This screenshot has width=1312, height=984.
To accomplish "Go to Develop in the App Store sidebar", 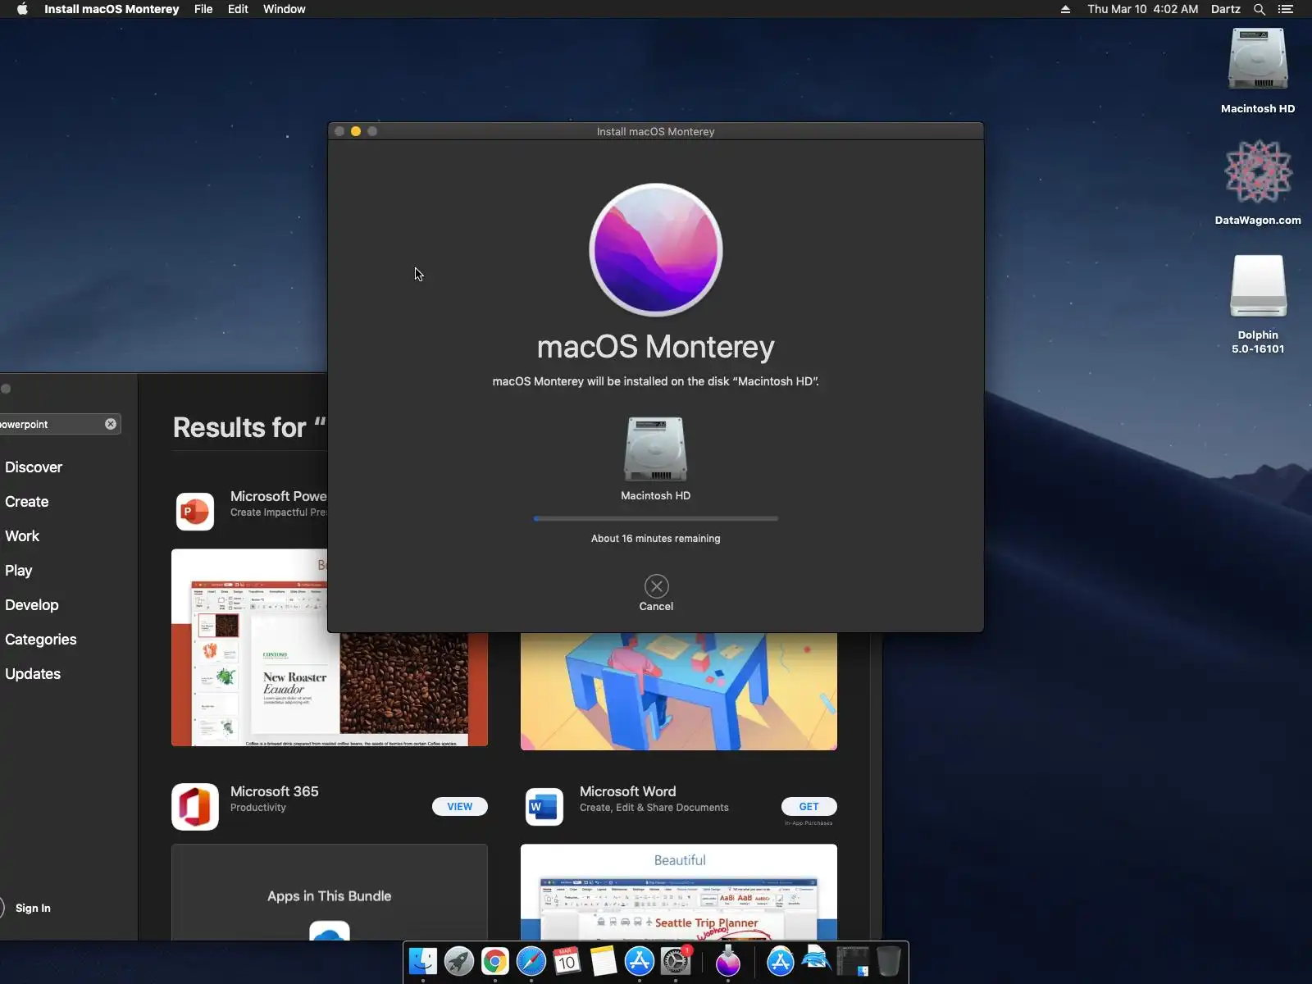I will (32, 605).
